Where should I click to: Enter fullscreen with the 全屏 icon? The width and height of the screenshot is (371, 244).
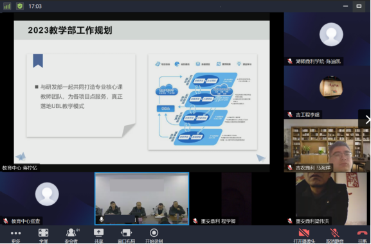43,236
